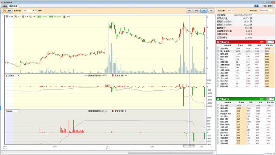Click the orange refresh icon beside 更新
This screenshot has height=155, width=276.
tap(4, 11)
